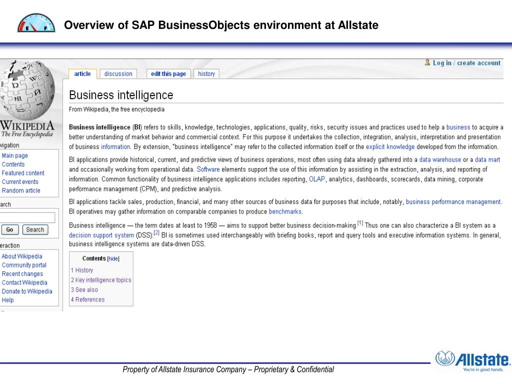The width and height of the screenshot is (512, 384).
Task: Jump to 1 History section
Action: tap(82, 270)
